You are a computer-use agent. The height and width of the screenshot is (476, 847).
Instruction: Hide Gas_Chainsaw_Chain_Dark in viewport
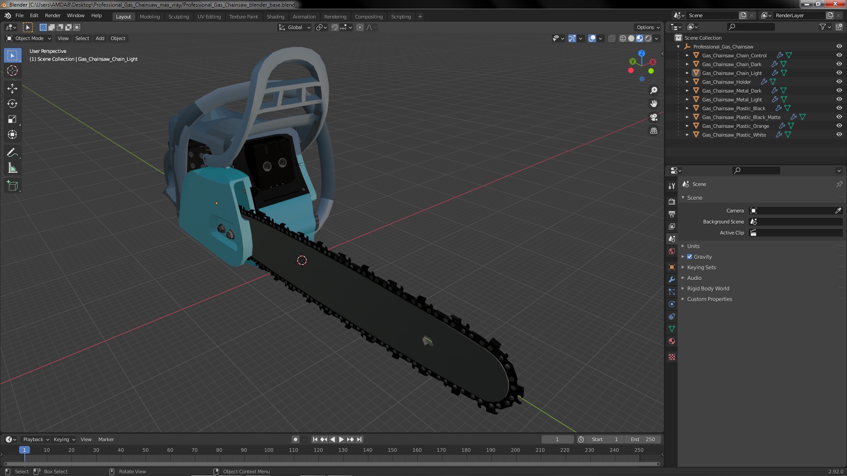click(839, 64)
